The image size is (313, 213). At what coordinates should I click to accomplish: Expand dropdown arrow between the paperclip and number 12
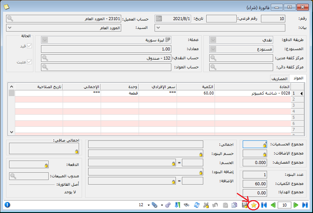coord(149,205)
